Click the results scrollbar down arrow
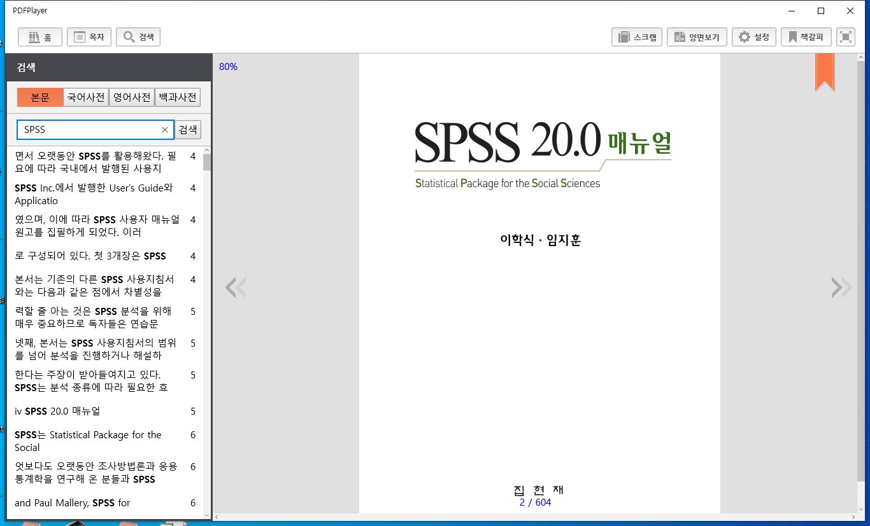This screenshot has width=870, height=526. coord(207,515)
